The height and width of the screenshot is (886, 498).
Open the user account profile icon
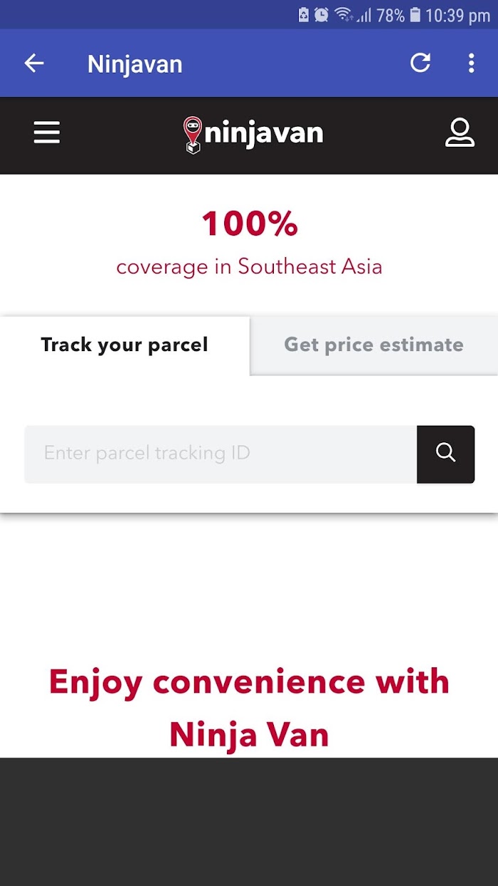point(460,133)
